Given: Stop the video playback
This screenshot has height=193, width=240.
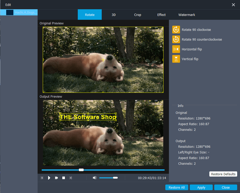Looking at the screenshot, I should point(64,178).
